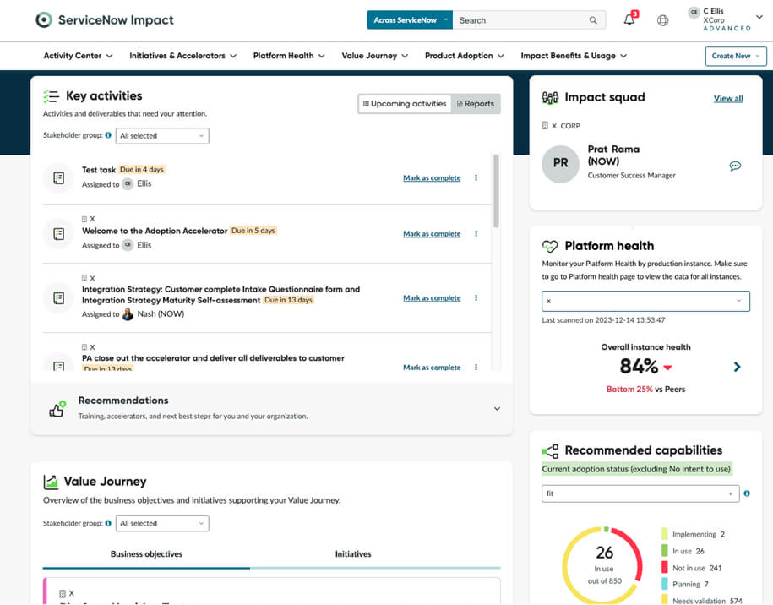This screenshot has height=605, width=773.
Task: Mark the Test task as complete
Action: [431, 178]
